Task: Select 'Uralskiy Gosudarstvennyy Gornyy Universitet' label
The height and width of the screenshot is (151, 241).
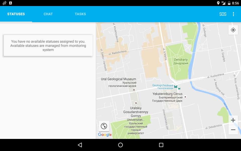Action: pyautogui.click(x=136, y=114)
